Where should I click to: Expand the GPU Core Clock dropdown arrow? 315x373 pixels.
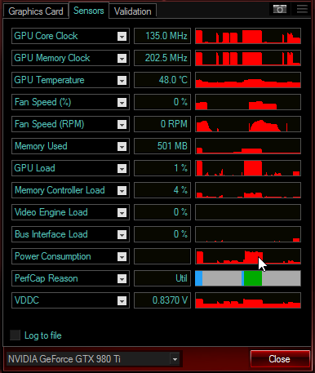point(122,36)
